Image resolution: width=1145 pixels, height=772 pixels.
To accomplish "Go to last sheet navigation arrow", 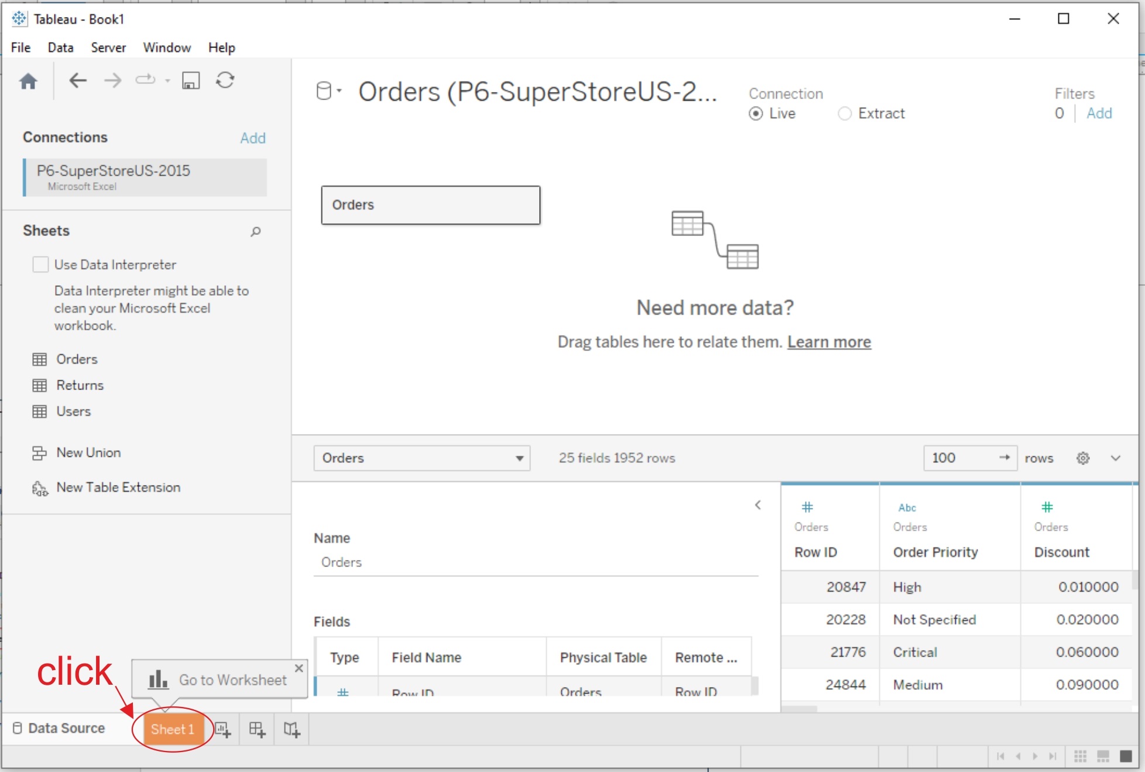I will (1053, 756).
